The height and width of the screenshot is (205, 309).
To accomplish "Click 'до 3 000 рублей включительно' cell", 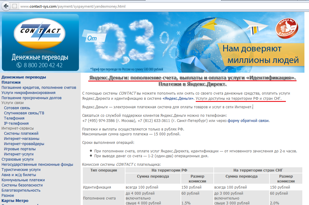I will click(x=229, y=196).
